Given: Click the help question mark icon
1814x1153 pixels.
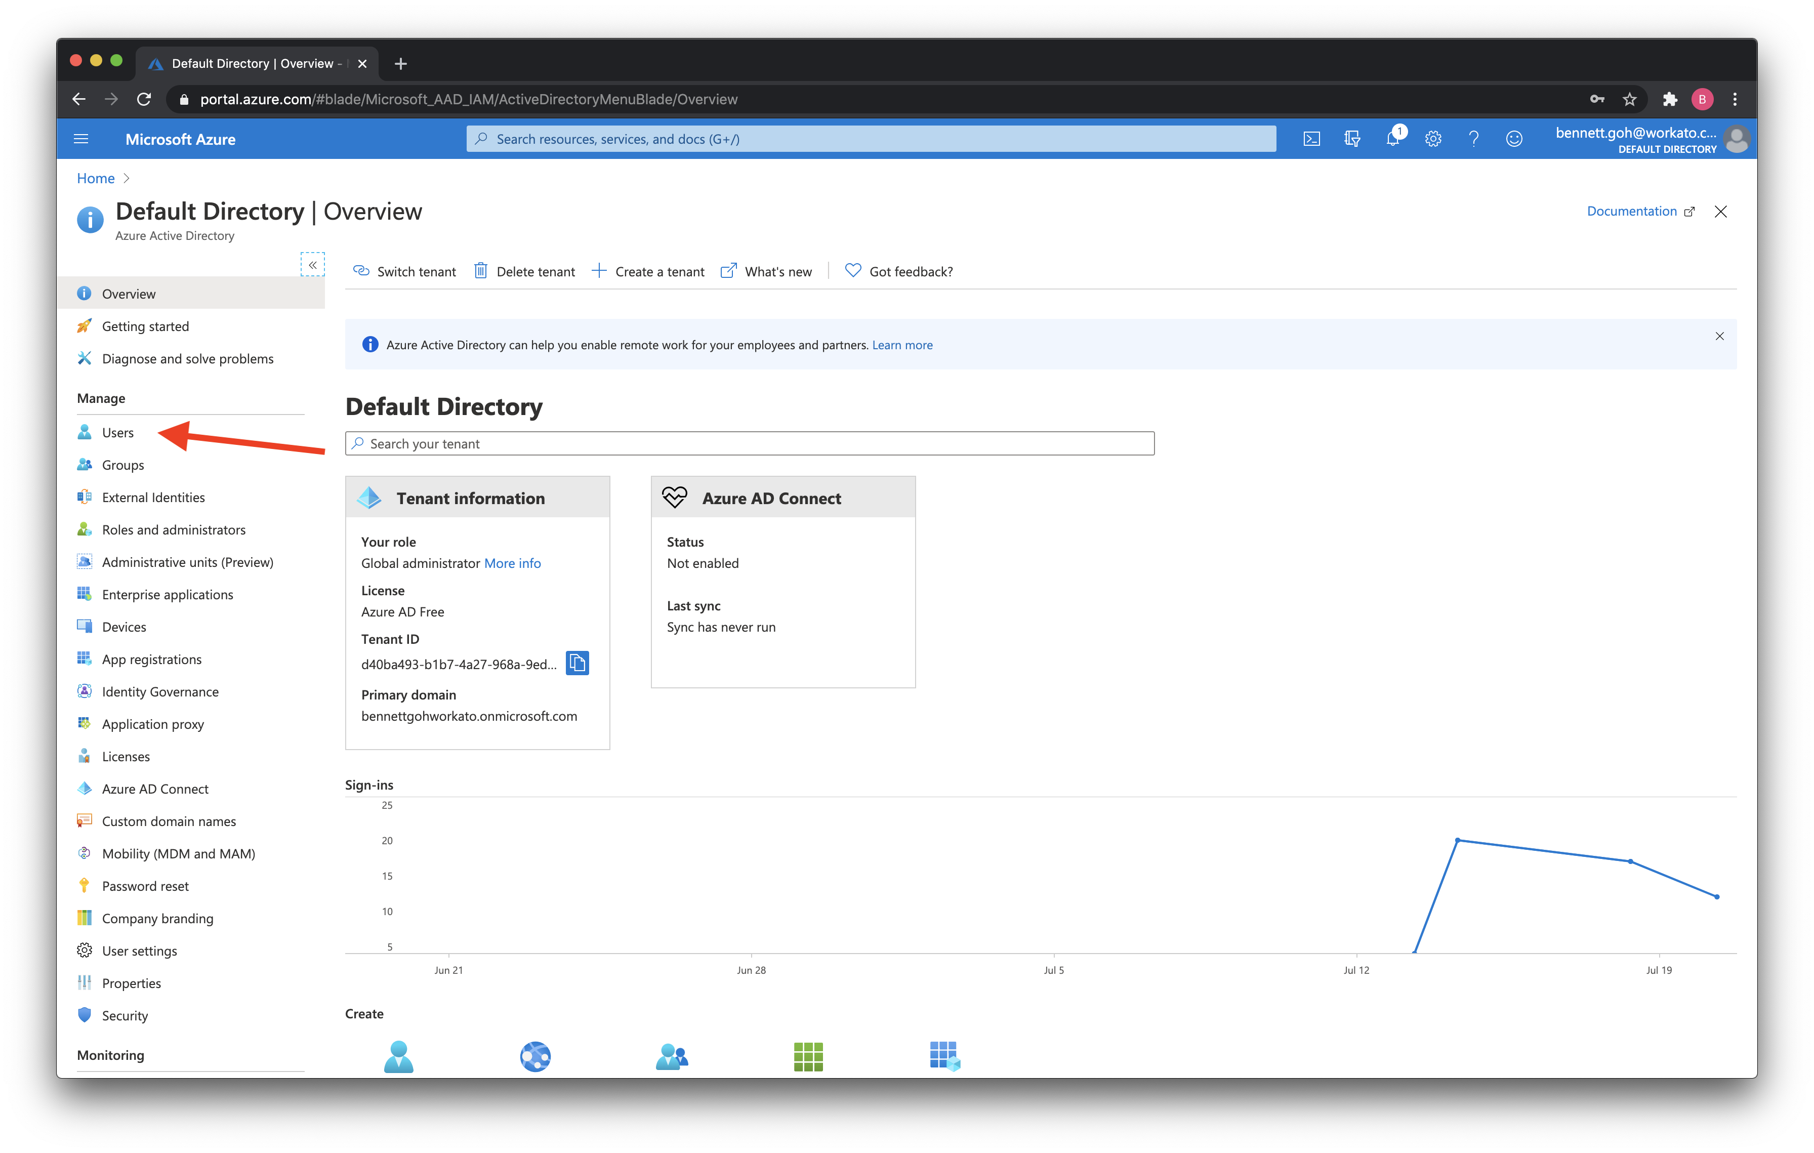Looking at the screenshot, I should 1473,139.
